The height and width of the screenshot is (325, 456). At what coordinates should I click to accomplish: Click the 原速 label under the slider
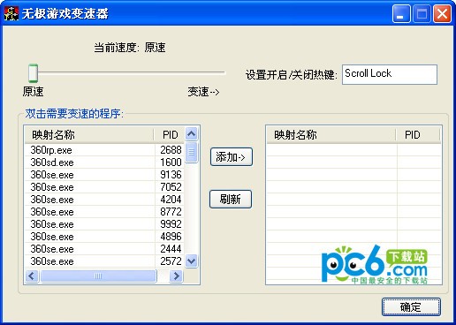pos(33,92)
